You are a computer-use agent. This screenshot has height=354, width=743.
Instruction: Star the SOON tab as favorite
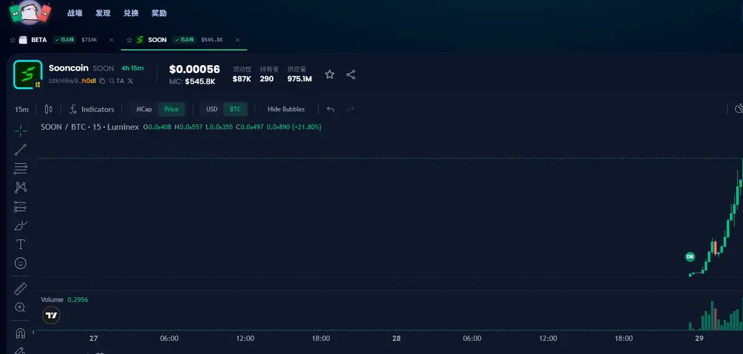coord(130,40)
